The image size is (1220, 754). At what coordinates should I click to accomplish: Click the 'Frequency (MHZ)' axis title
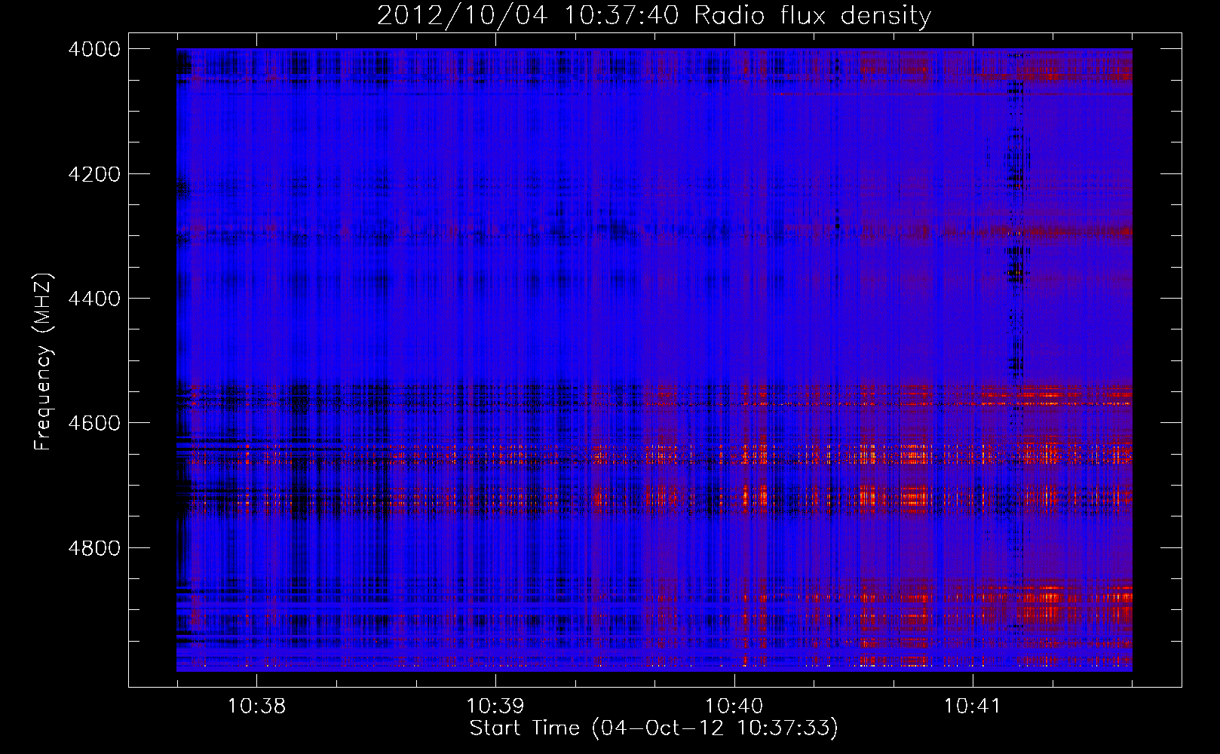coord(44,362)
